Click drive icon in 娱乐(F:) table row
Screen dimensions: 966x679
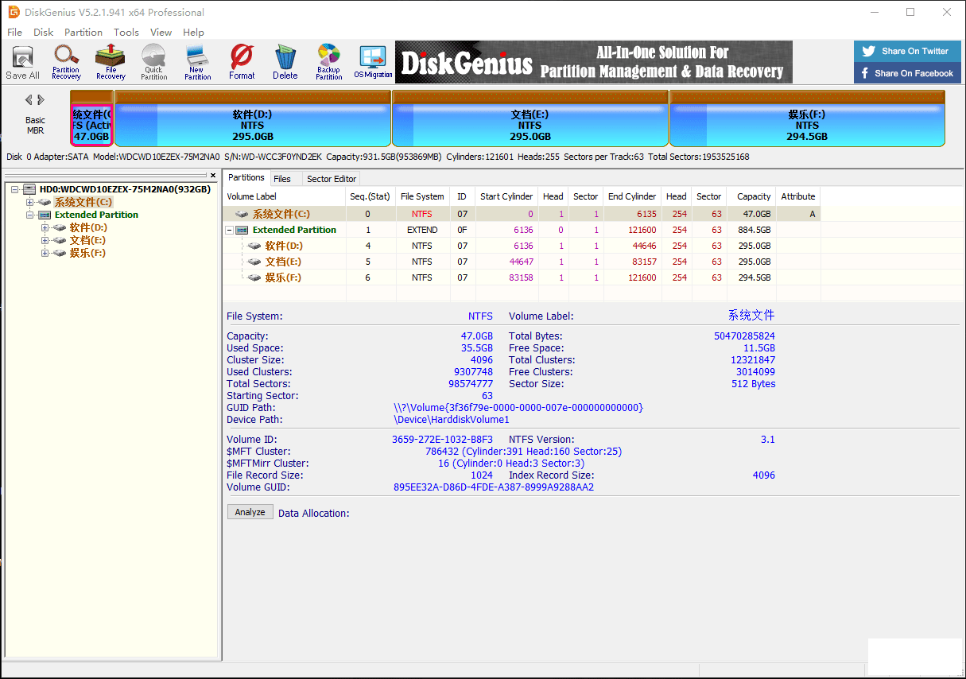tap(254, 277)
